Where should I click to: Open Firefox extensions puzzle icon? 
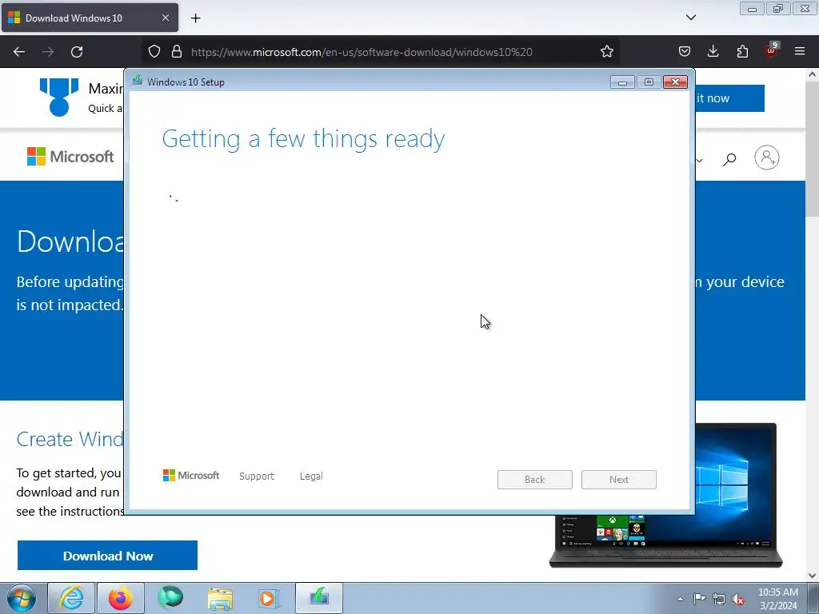[x=742, y=51]
